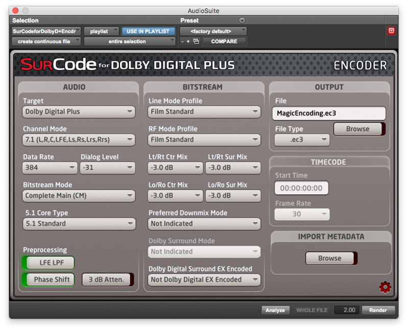This screenshot has width=407, height=329.
Task: Open the 5.1 Core Type dropdown
Action: point(79,224)
